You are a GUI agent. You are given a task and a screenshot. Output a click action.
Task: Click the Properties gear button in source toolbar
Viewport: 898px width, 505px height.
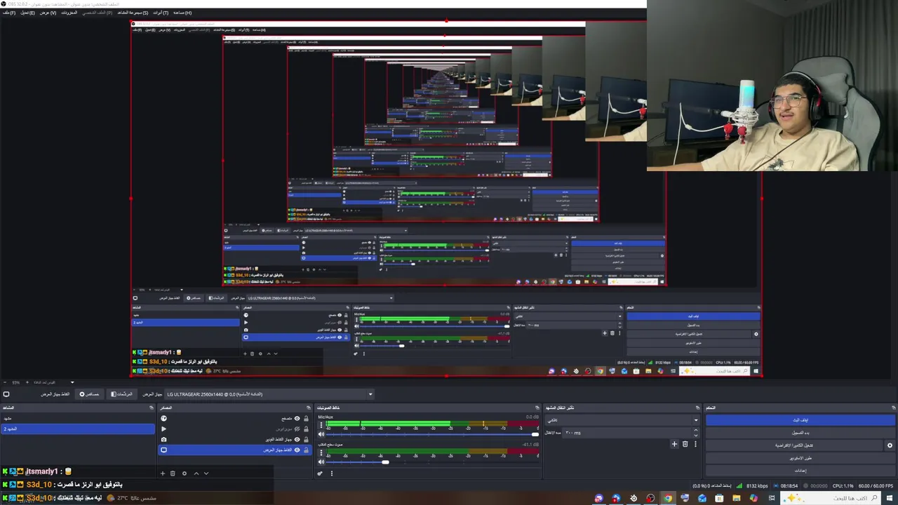89,394
